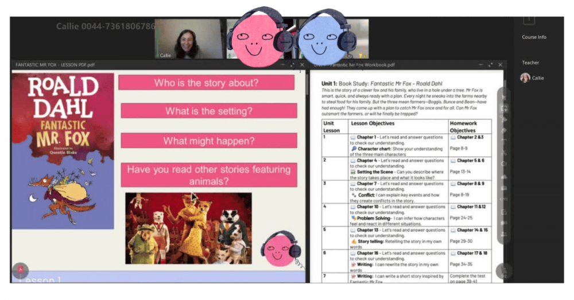Click the 'Who is the story about?' banner

pos(207,83)
